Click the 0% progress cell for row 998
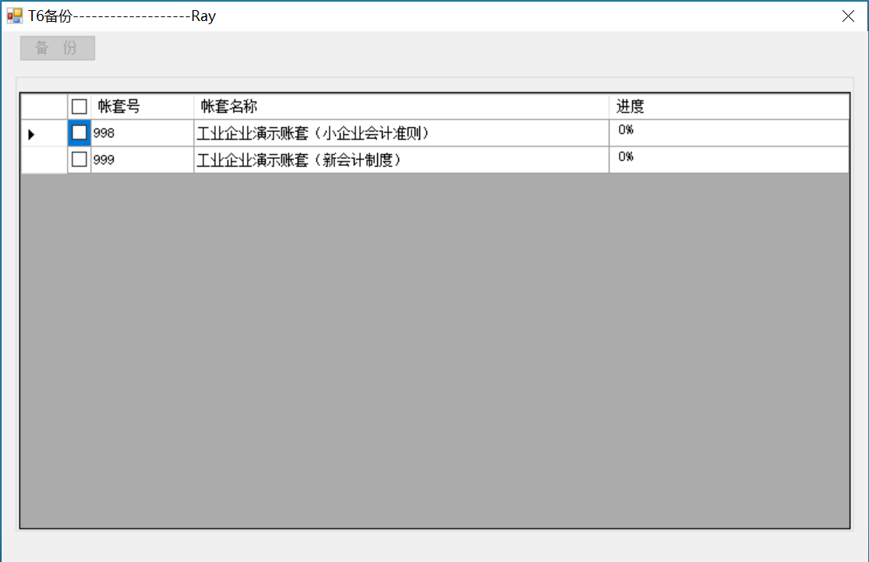 pos(728,133)
